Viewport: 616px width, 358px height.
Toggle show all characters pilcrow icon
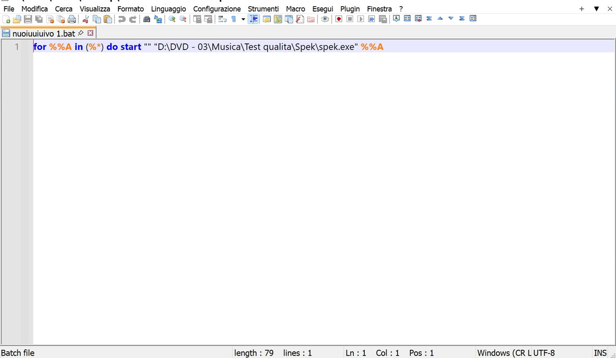point(233,19)
